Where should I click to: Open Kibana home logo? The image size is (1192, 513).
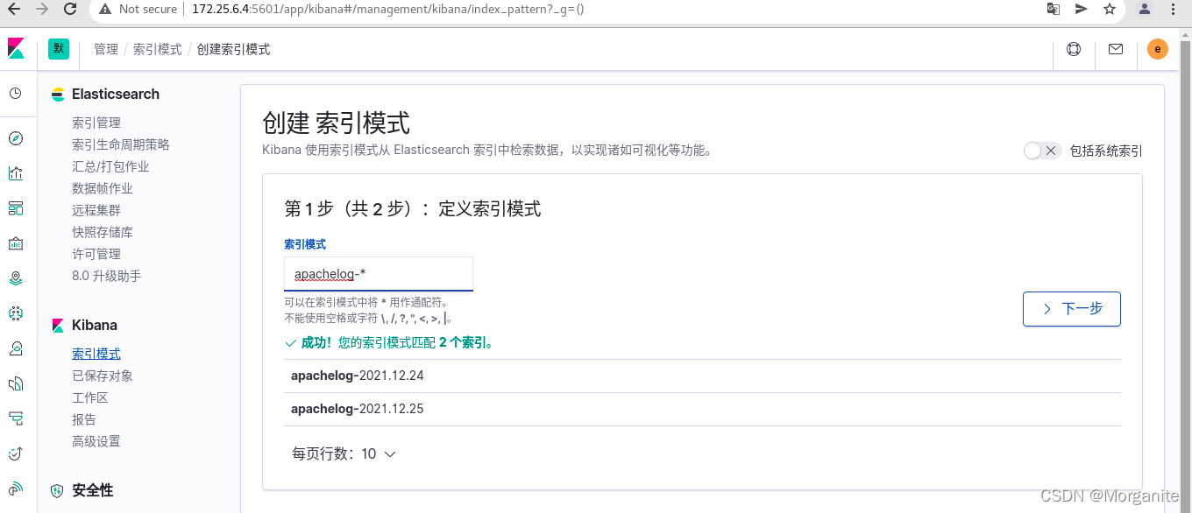(16, 49)
